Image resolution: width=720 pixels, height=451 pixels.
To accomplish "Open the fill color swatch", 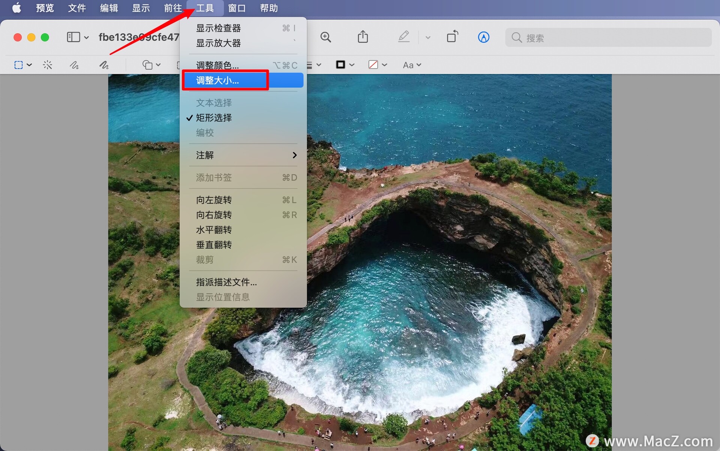I will pyautogui.click(x=373, y=65).
